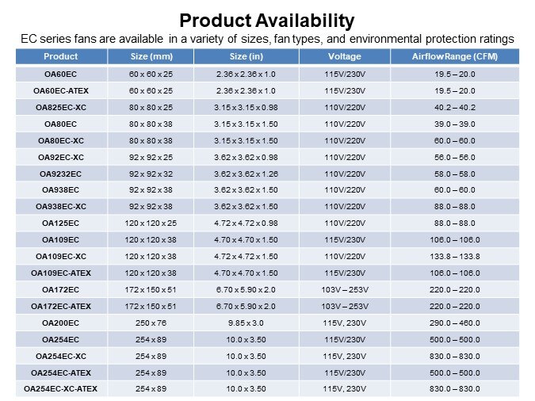Viewport: 535px width, 401px height.
Task: Click the OA9232EC product cell
Action: (60, 173)
